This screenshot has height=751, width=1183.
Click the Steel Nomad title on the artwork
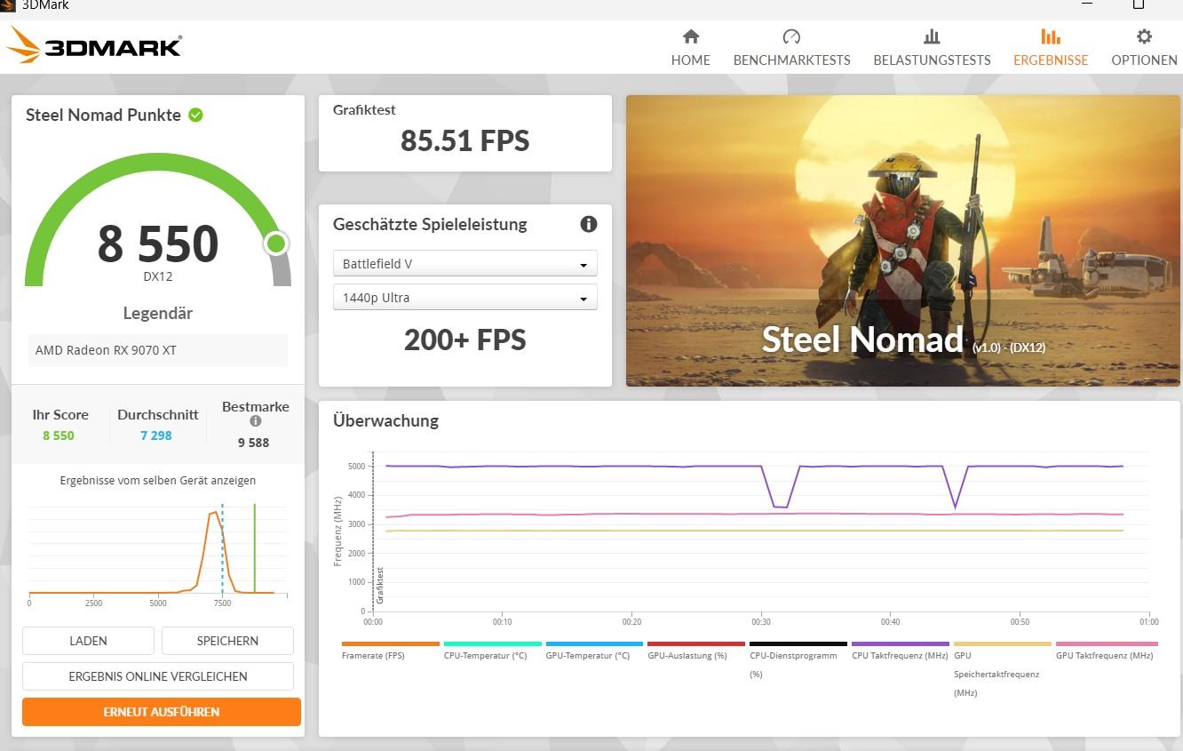coord(862,339)
